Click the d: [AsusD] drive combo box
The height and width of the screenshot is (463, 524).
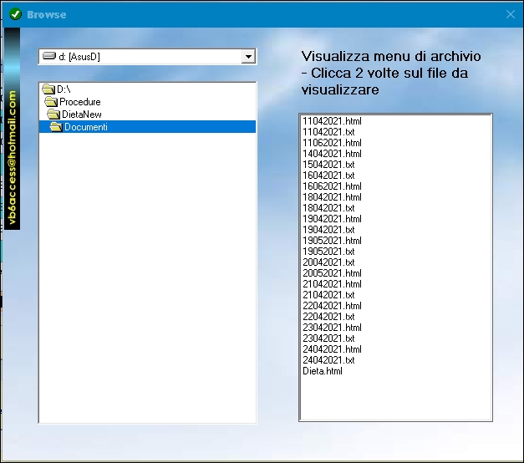(x=147, y=57)
